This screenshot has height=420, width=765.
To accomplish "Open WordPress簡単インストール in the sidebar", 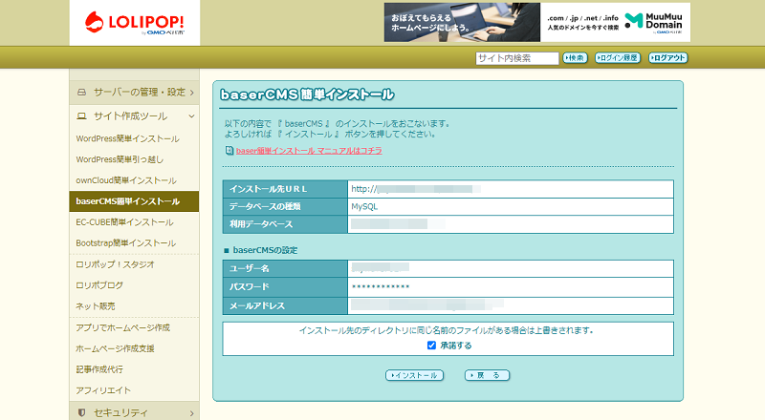I will [x=128, y=138].
